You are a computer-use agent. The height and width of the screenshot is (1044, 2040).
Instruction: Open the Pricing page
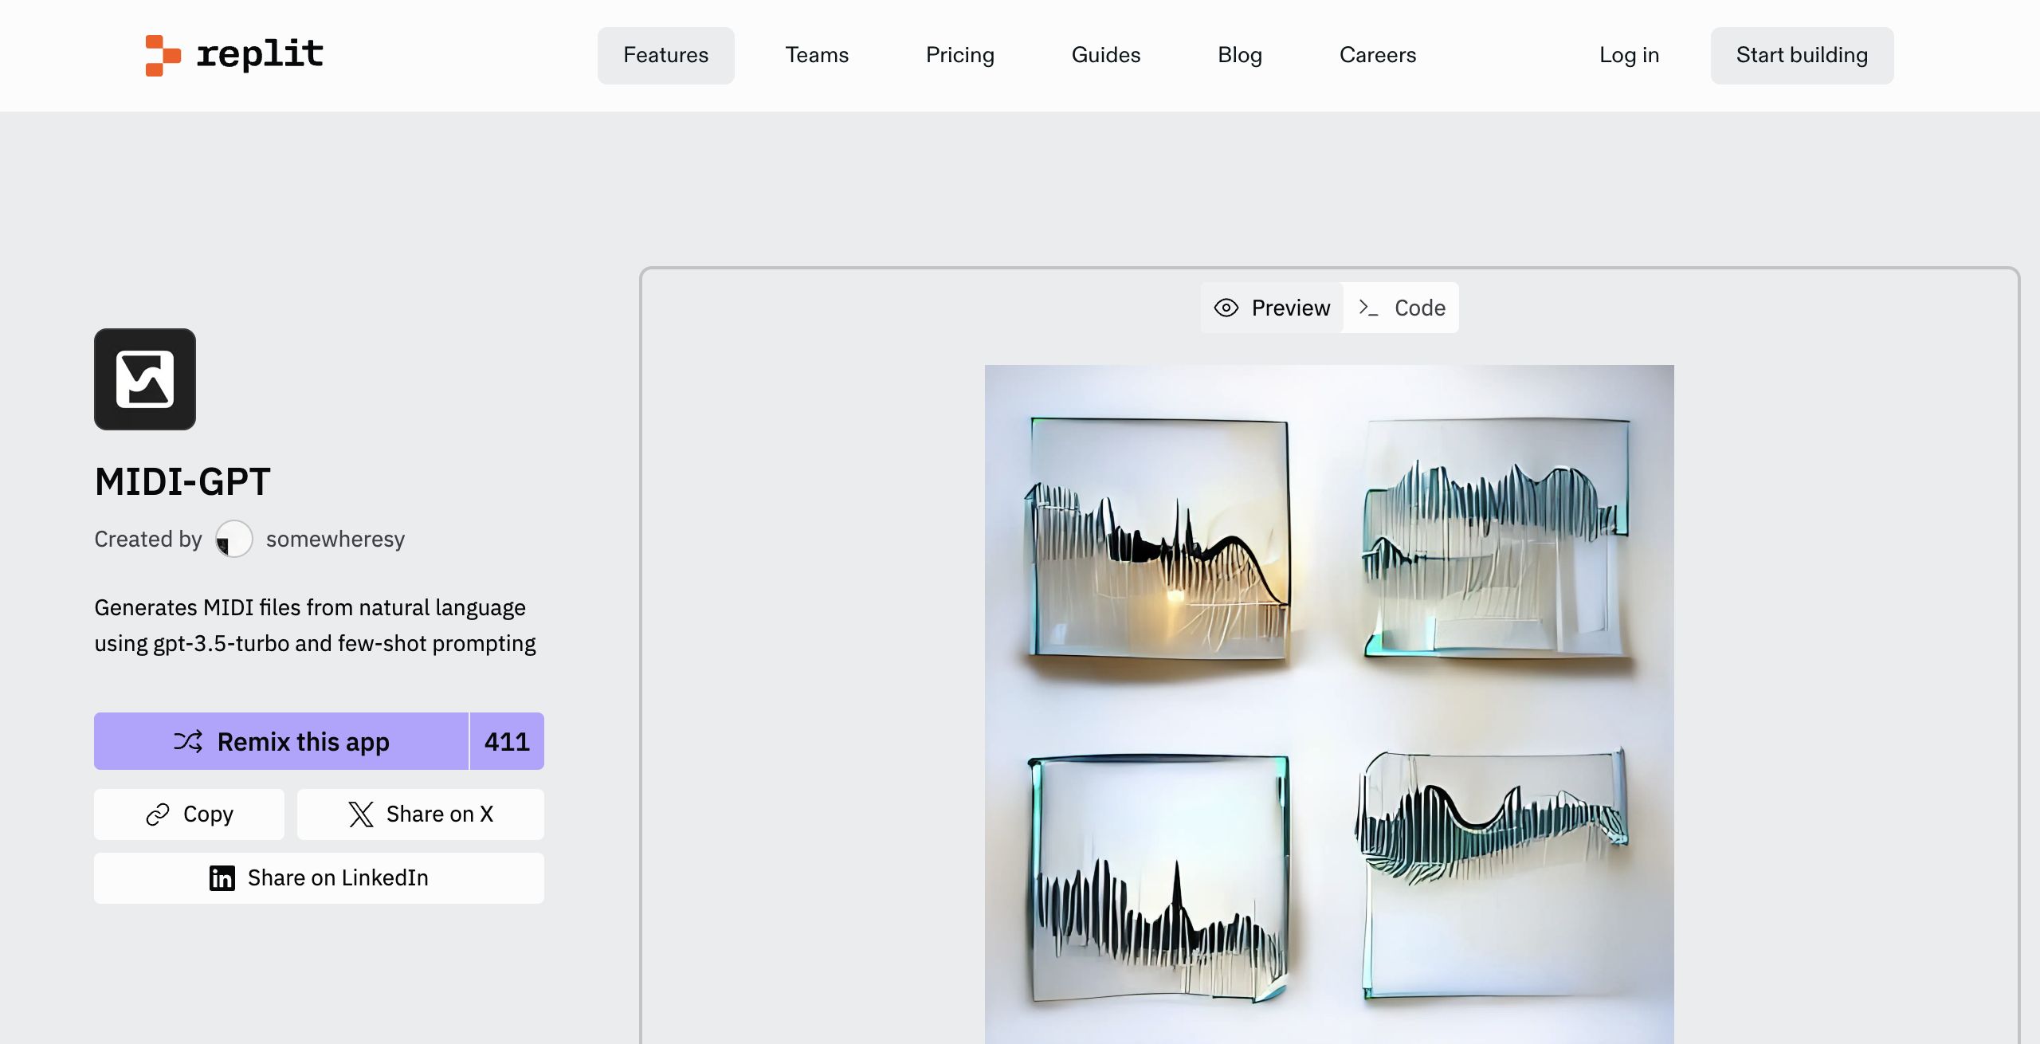tap(959, 55)
